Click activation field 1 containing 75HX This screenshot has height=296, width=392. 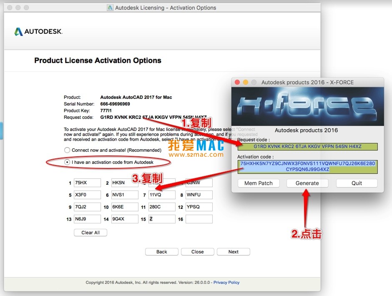point(87,183)
